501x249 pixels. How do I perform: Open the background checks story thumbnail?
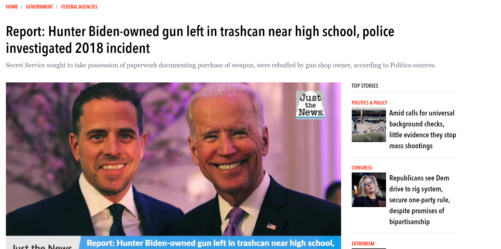[369, 125]
